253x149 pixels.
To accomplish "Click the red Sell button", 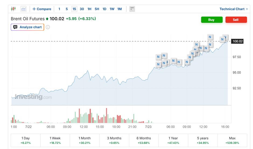I will coord(236,20).
